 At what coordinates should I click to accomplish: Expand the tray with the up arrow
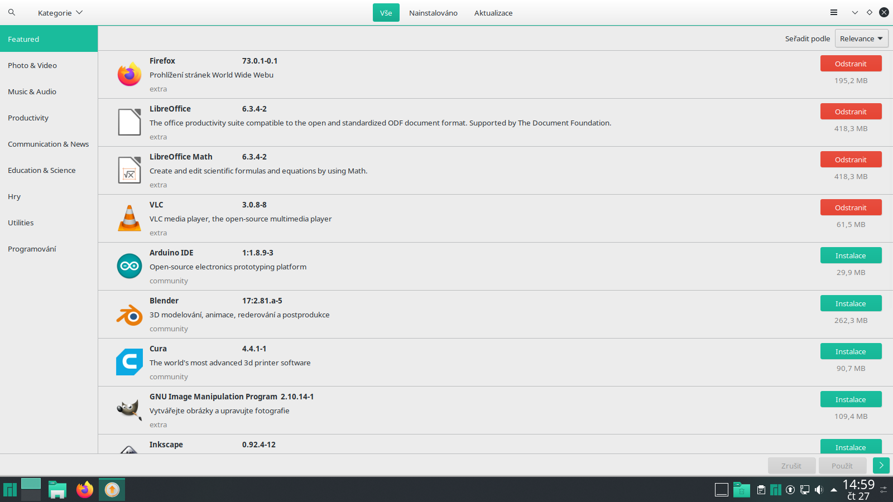(x=833, y=490)
